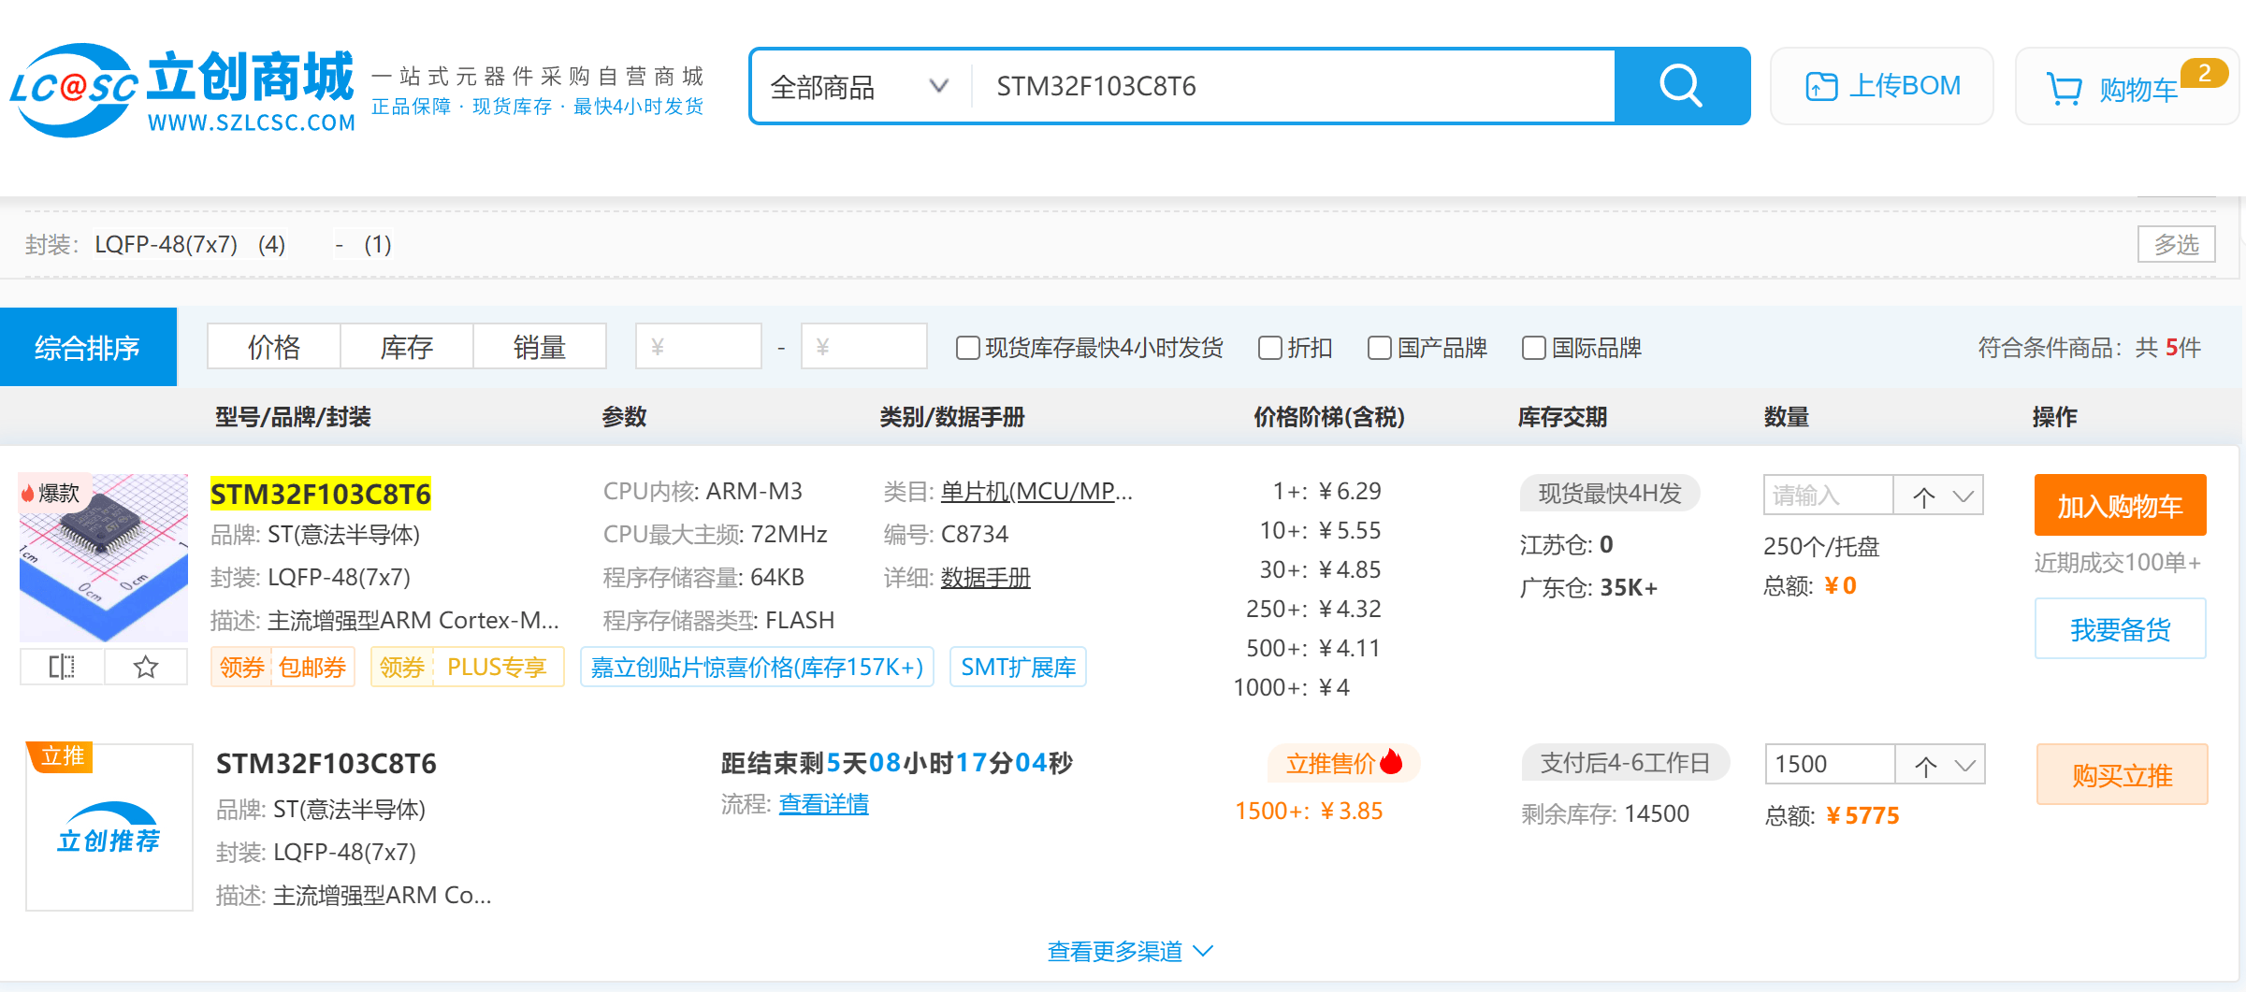Open quantity dropdown arrow for 1500 row

click(x=1965, y=766)
